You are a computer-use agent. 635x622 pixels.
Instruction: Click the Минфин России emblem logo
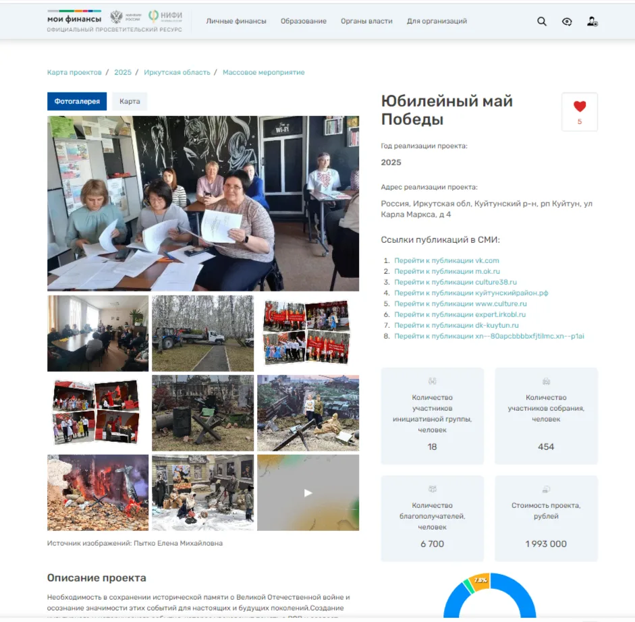coord(126,17)
